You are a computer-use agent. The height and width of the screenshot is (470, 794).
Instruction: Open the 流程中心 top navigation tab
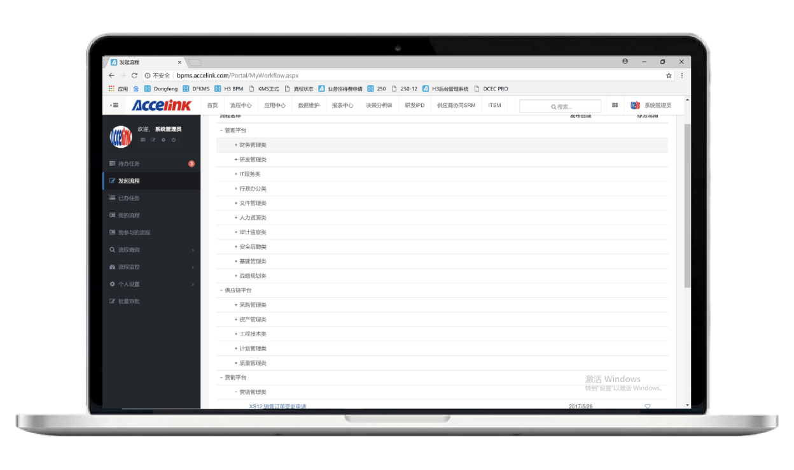[241, 106]
